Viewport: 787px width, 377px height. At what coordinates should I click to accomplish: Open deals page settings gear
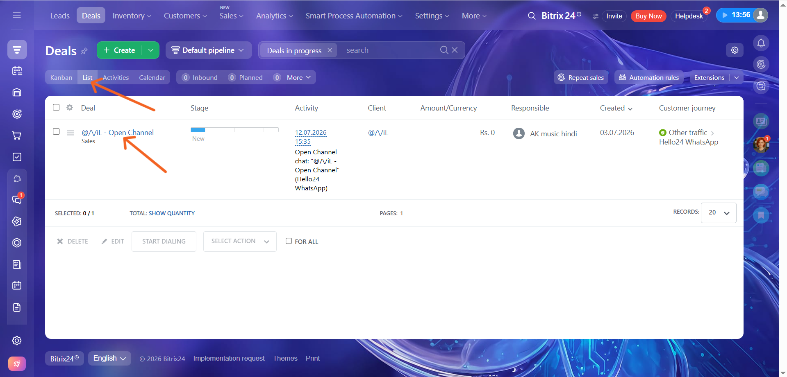click(735, 50)
